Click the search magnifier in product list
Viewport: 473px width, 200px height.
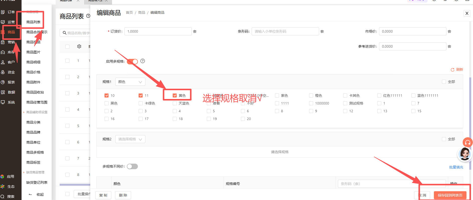click(x=64, y=33)
